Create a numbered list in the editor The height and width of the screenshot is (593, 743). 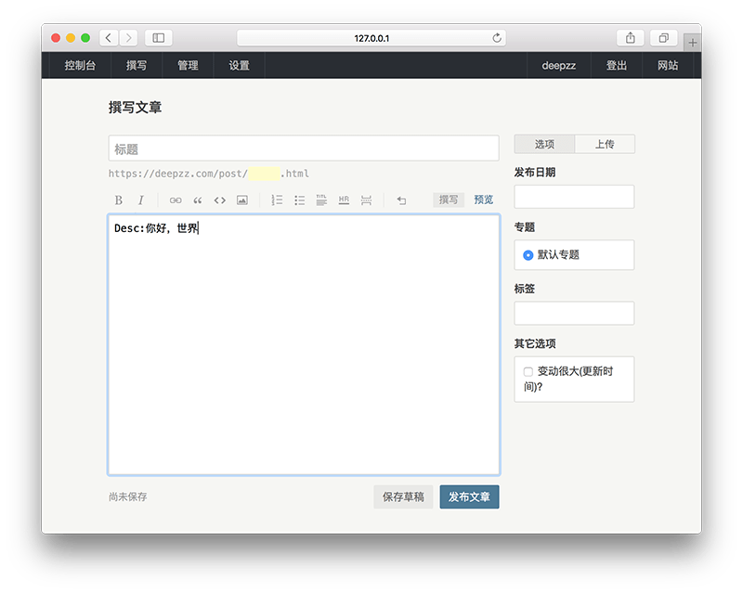click(x=277, y=200)
